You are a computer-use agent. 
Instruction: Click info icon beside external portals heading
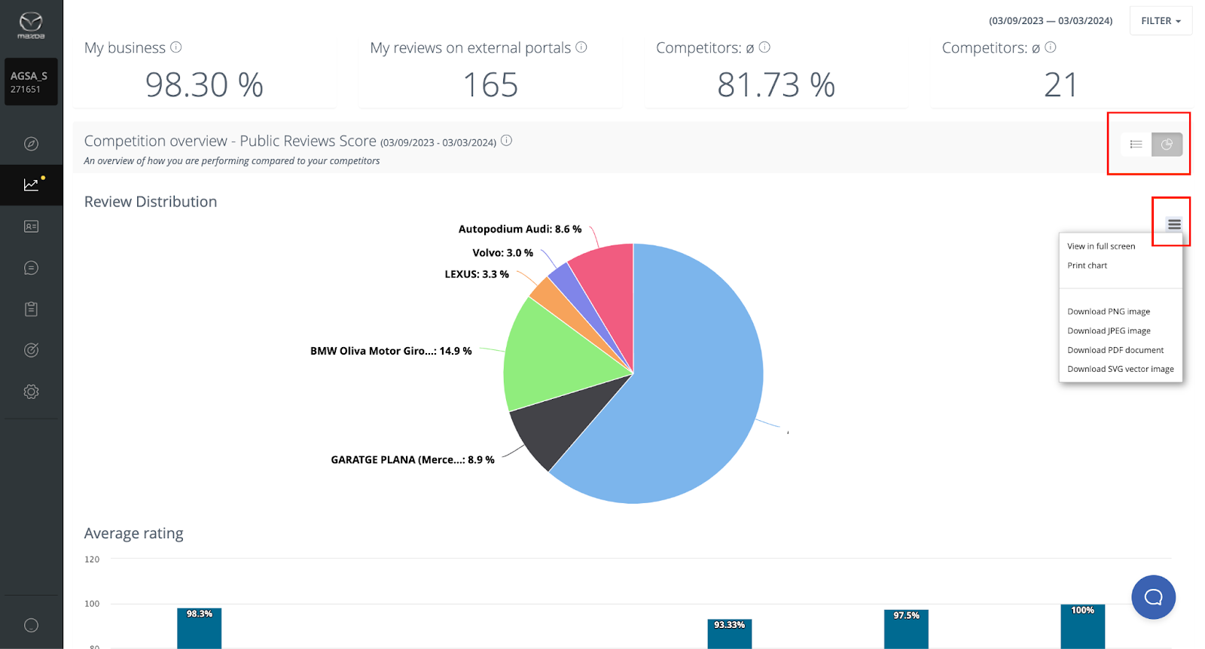581,47
